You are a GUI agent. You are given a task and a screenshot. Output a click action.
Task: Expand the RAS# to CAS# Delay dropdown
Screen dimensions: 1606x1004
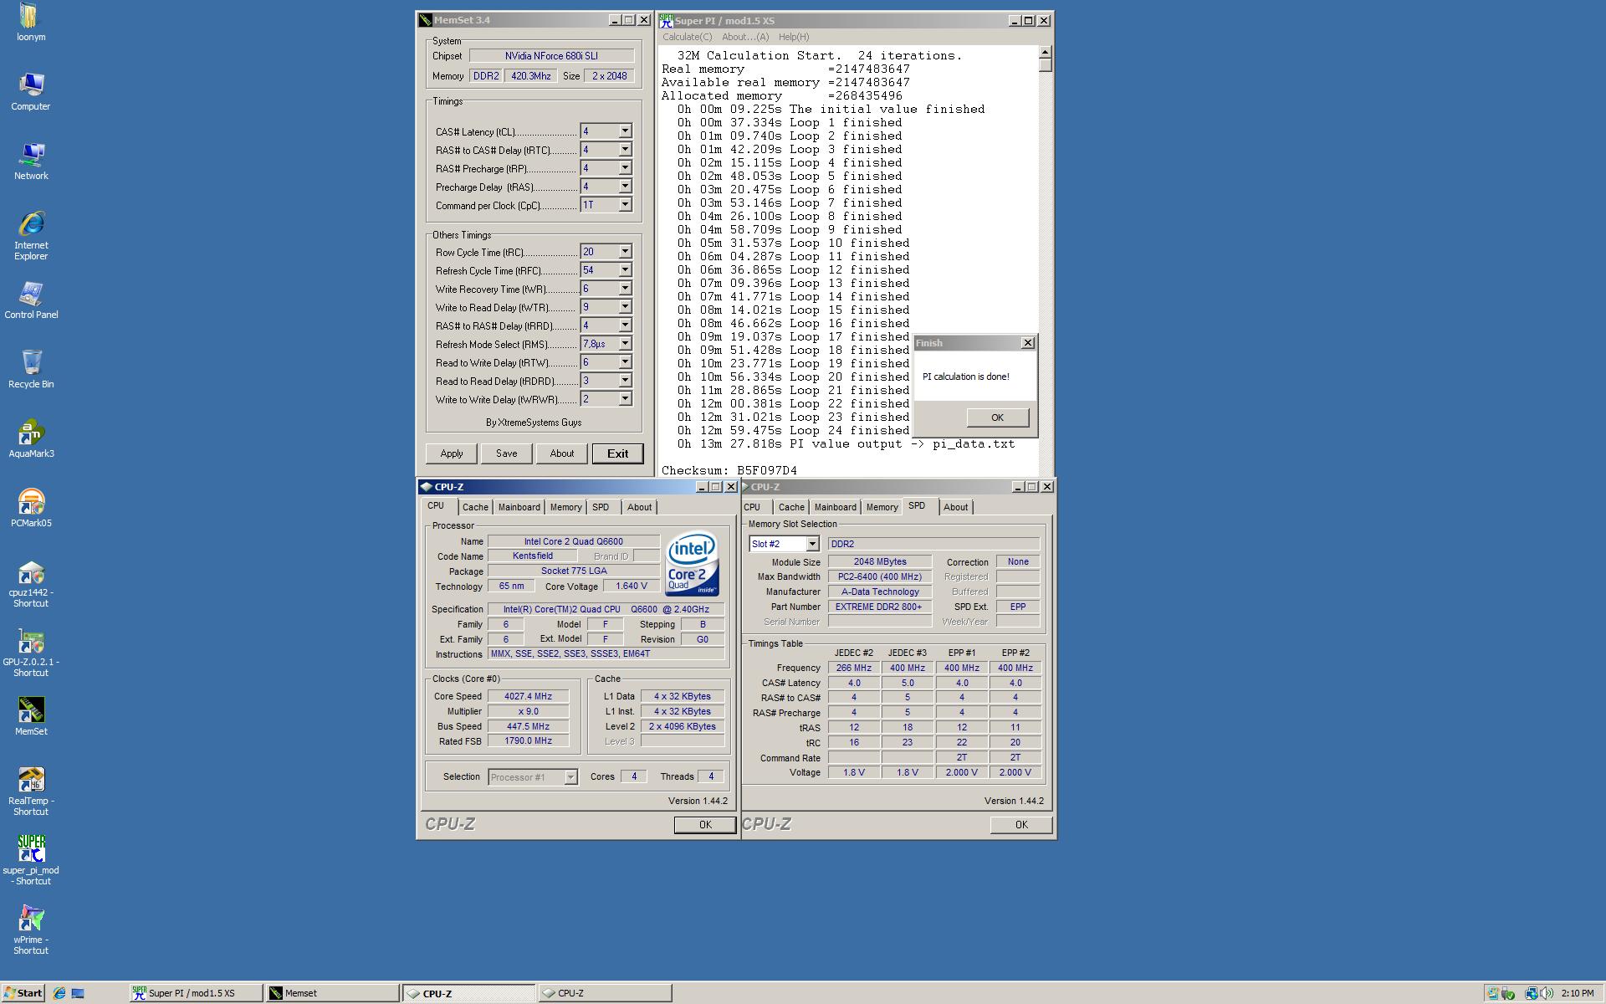[625, 150]
